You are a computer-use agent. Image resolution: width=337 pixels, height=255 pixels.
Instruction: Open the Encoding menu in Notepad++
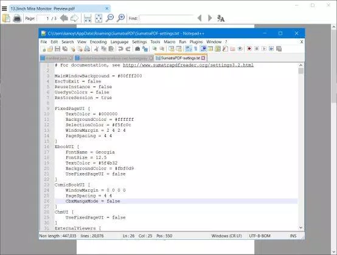[x=98, y=42]
